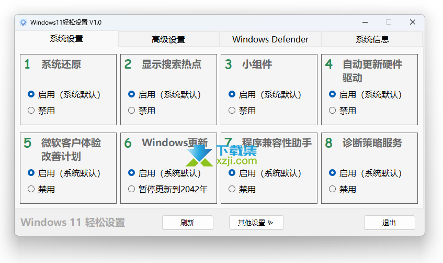443x263 pixels.
Task: Click the Windows 11 轻松设置 footer label
Action: 73,223
